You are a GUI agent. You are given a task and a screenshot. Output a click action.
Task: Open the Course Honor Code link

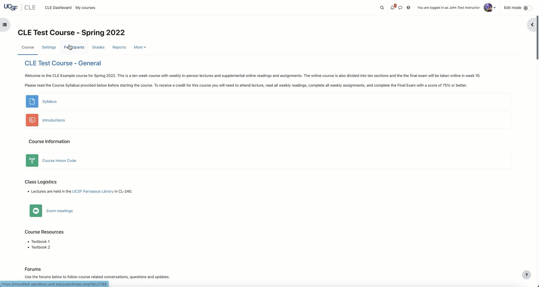pos(59,161)
